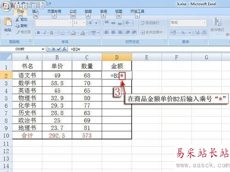The width and height of the screenshot is (230, 172).
Task: Apply middle vertical alignment
Action: (113, 23)
